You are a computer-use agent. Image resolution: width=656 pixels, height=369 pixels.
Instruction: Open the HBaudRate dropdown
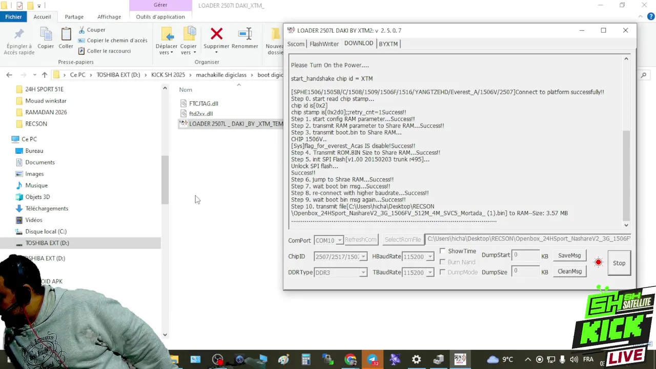pos(430,256)
